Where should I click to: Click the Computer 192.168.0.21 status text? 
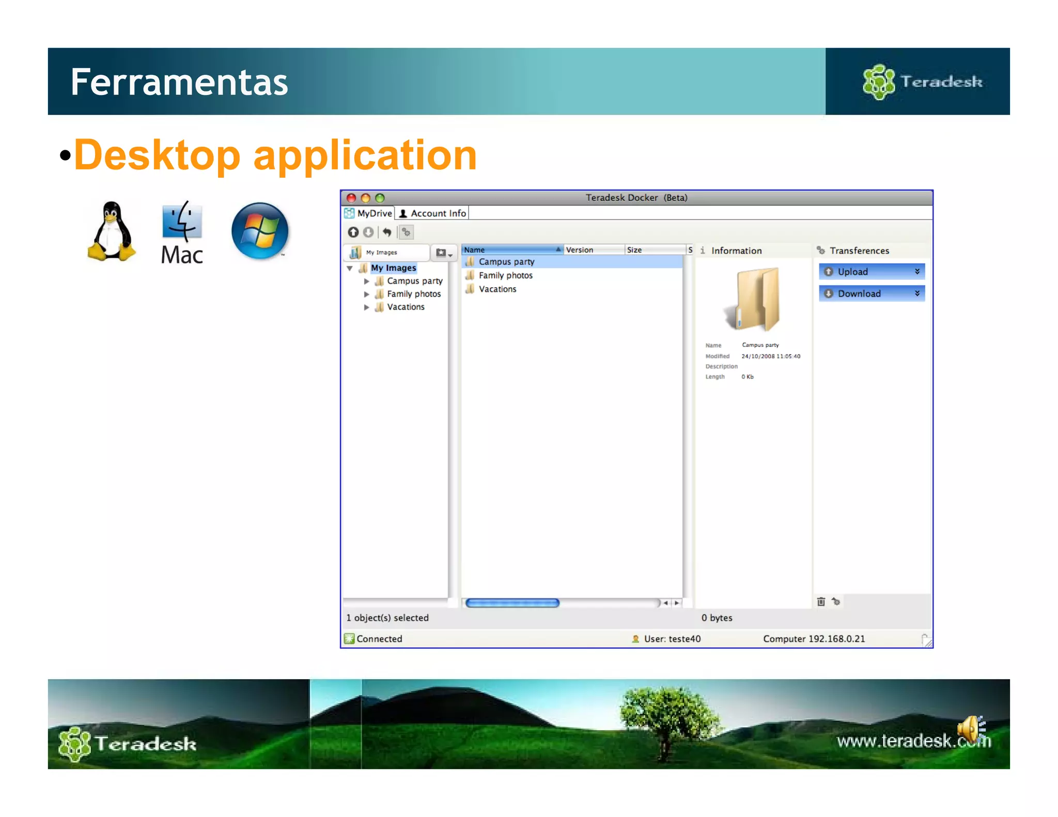814,639
